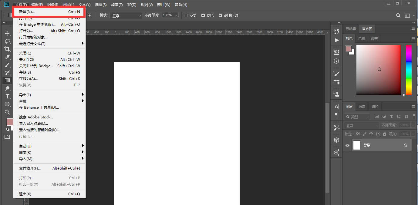
Task: Select the Lasso tool
Action: pyautogui.click(x=7, y=41)
